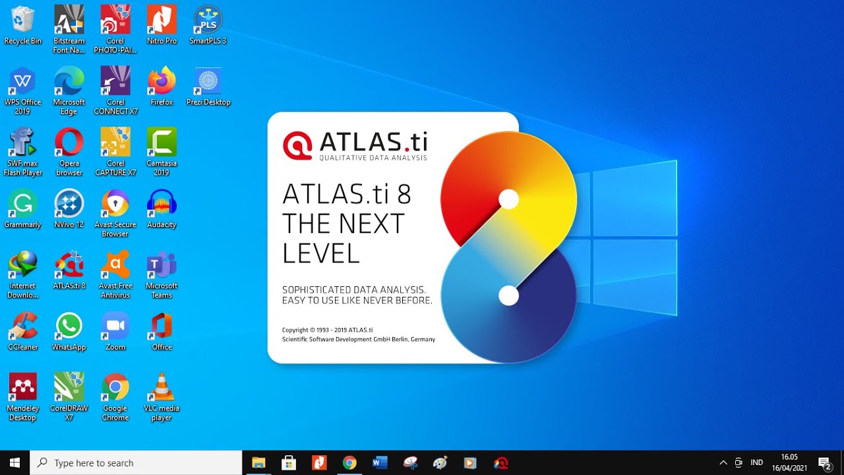Click the CorelDRAW X7 desktop shortcut

[x=69, y=397]
